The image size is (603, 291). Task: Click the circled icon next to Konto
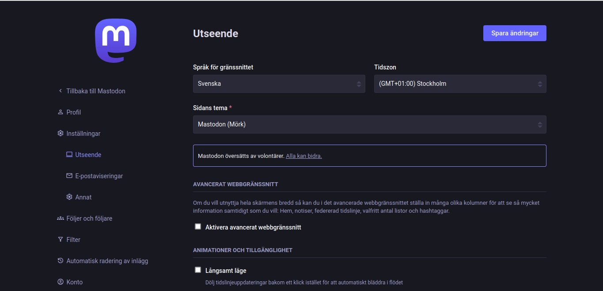(60, 282)
